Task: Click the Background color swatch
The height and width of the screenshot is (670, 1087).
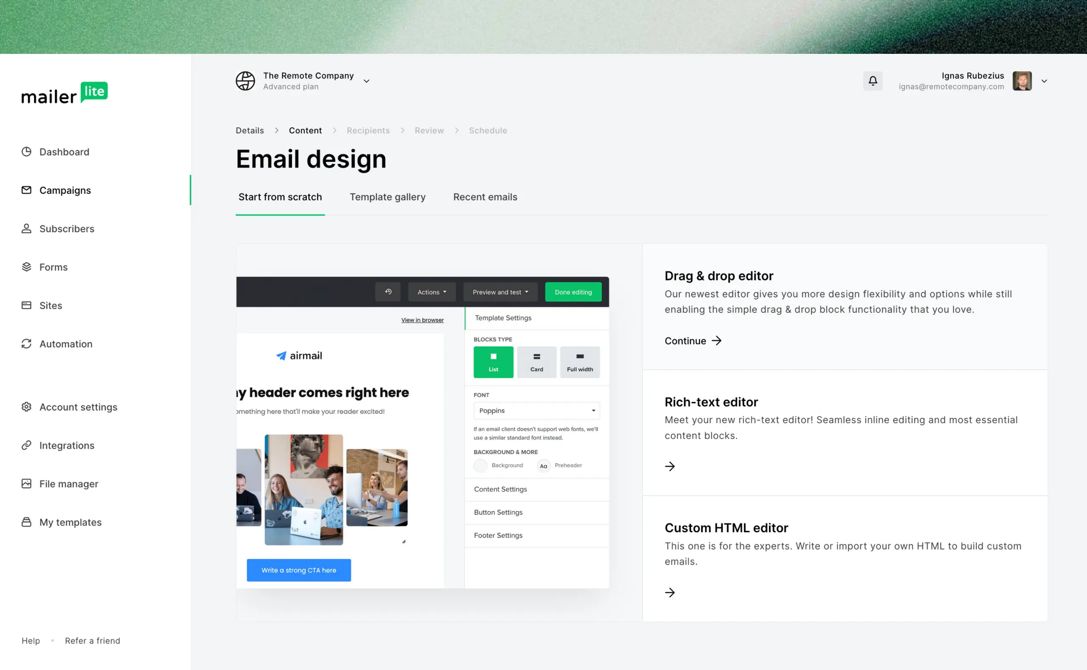Action: (x=479, y=465)
